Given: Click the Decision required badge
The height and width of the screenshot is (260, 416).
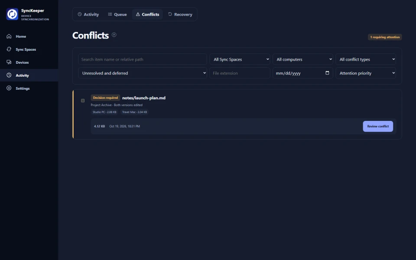Looking at the screenshot, I should click(x=105, y=97).
